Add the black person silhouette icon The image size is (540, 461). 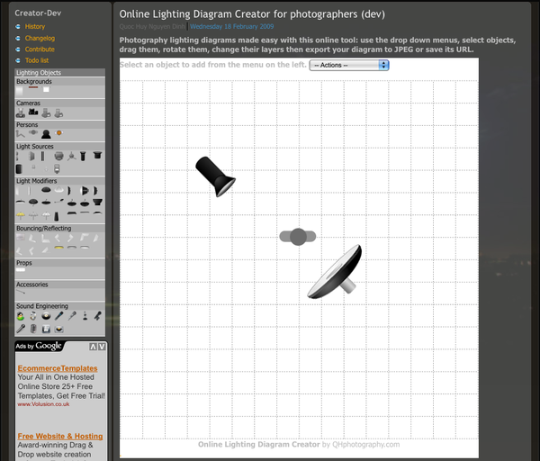point(46,134)
